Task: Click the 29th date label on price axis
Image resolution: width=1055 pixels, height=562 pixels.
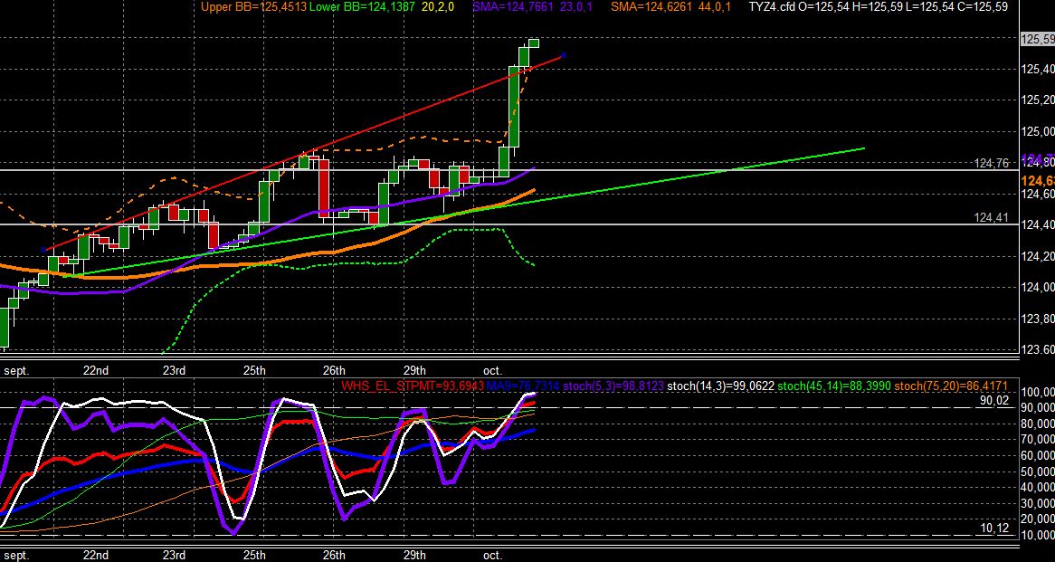Action: click(413, 370)
